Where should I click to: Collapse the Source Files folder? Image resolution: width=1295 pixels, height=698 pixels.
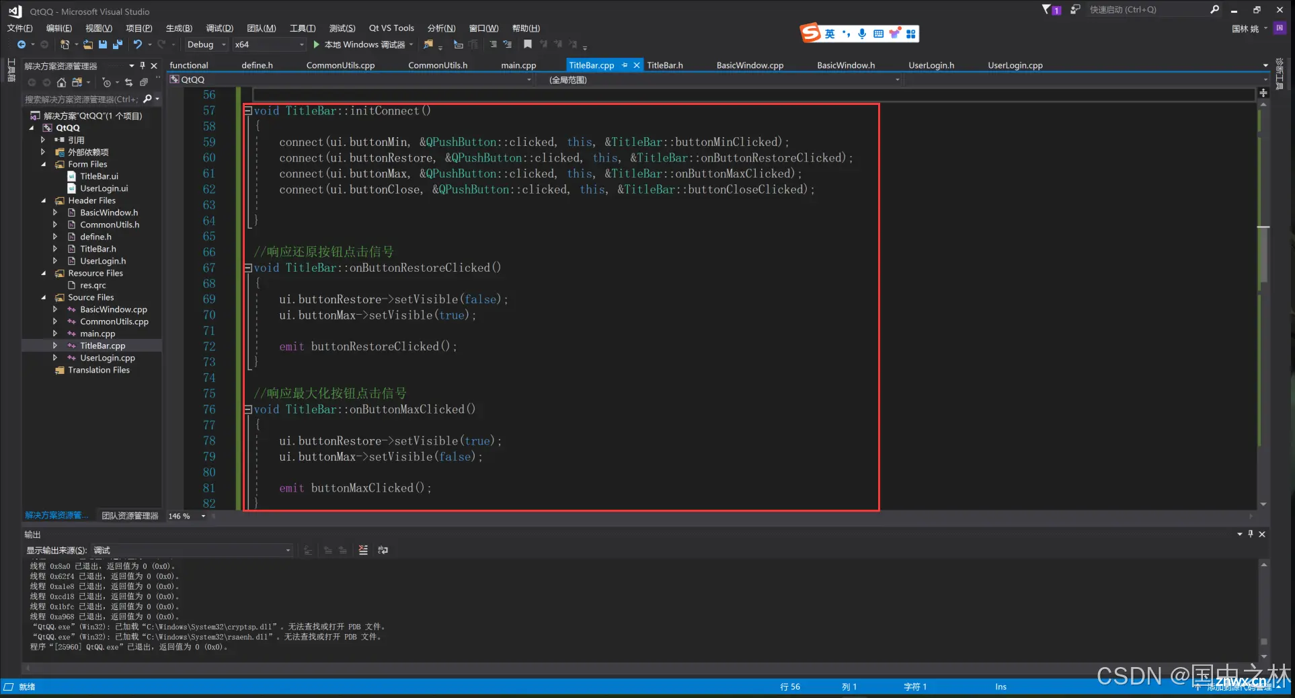pos(44,297)
